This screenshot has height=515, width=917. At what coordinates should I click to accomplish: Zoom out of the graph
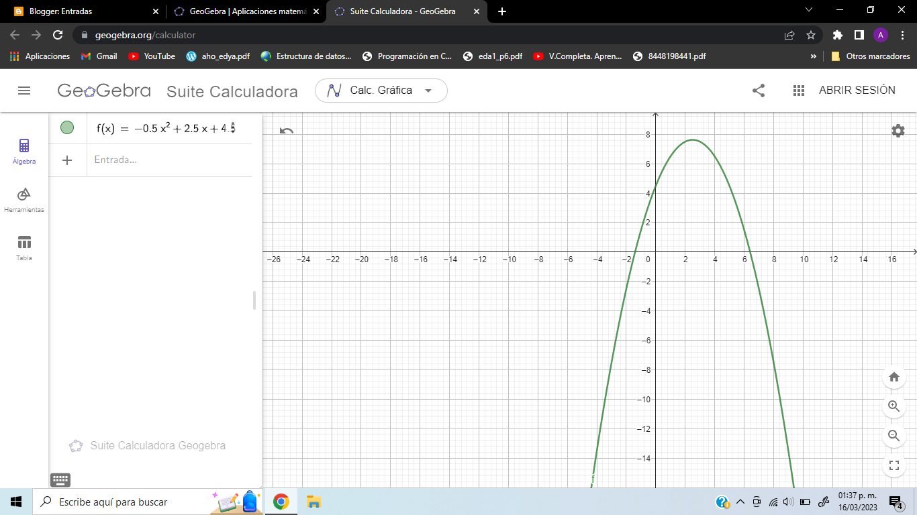tap(894, 436)
